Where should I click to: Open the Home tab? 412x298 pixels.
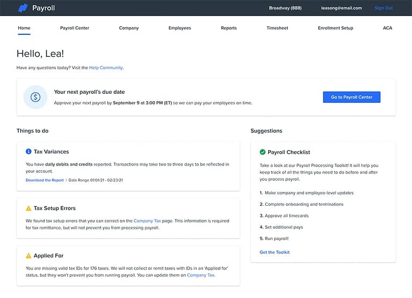(24, 28)
